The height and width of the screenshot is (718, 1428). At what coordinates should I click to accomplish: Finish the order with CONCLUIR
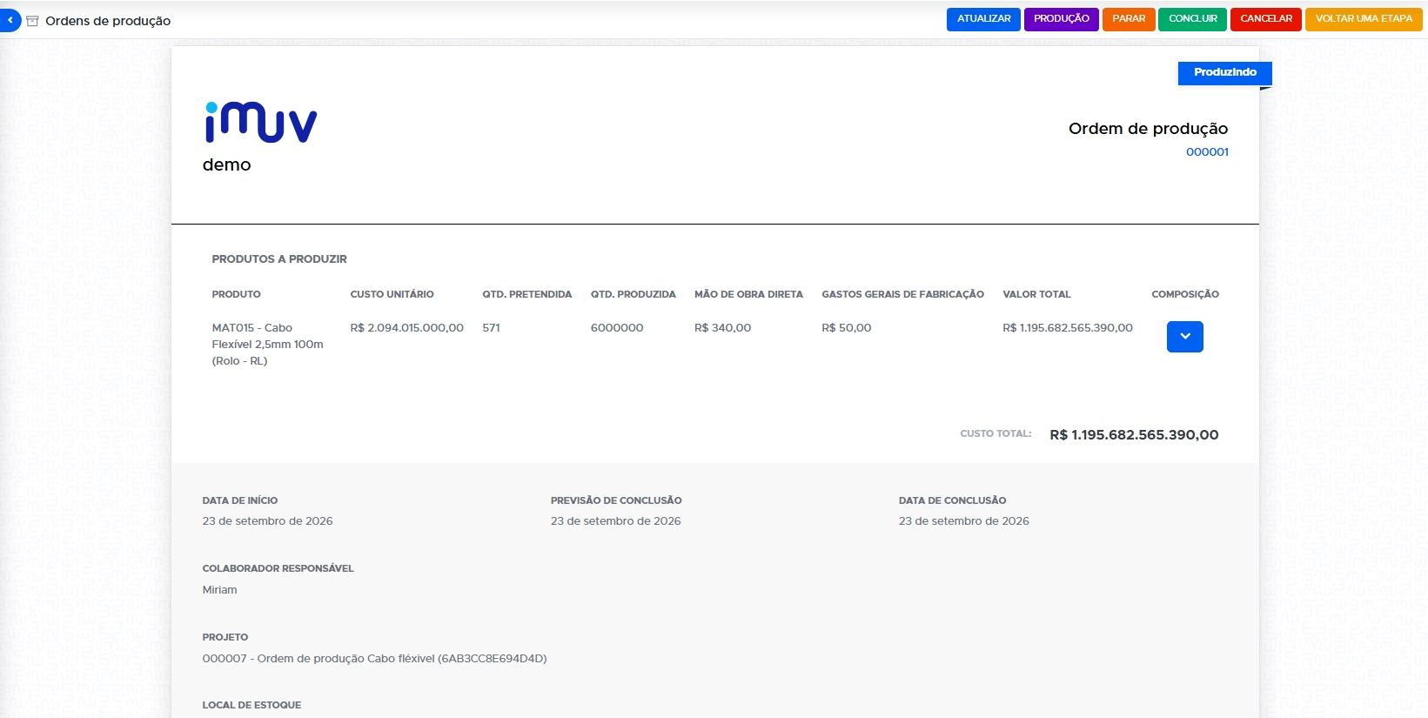tap(1193, 19)
